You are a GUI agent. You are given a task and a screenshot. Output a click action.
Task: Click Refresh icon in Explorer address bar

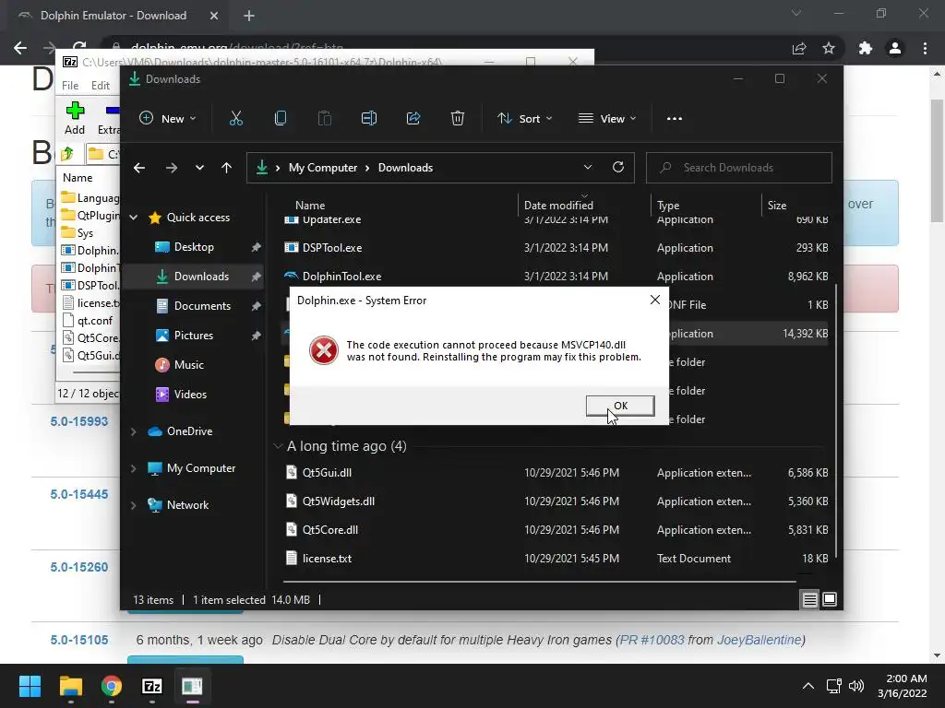point(618,168)
